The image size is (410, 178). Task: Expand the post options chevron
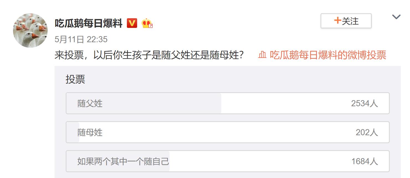[396, 17]
